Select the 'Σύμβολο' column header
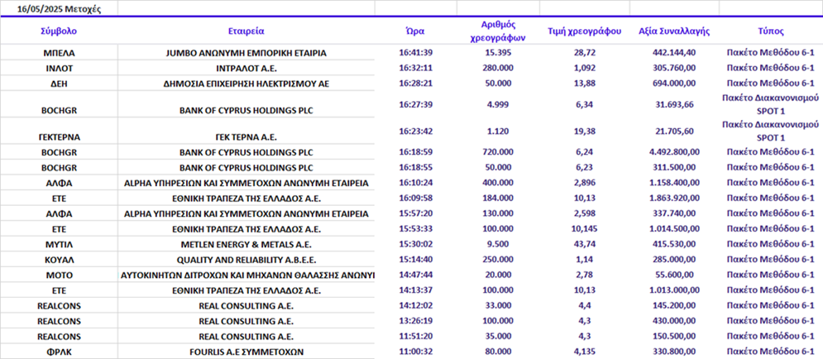The image size is (823, 359). [x=59, y=31]
